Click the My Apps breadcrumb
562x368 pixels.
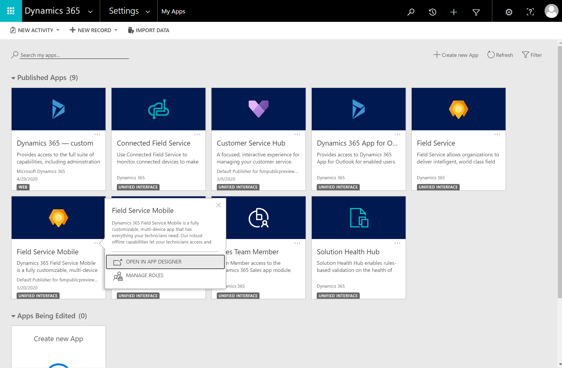click(x=173, y=12)
